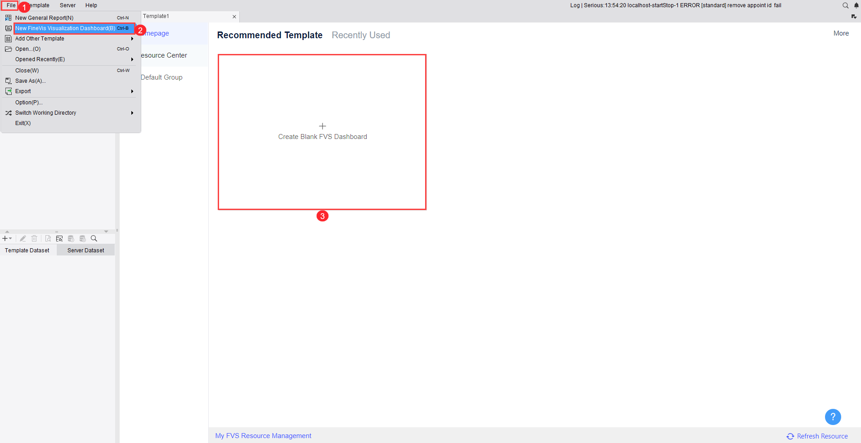
Task: Expand the Export submenu arrow
Action: tap(132, 91)
